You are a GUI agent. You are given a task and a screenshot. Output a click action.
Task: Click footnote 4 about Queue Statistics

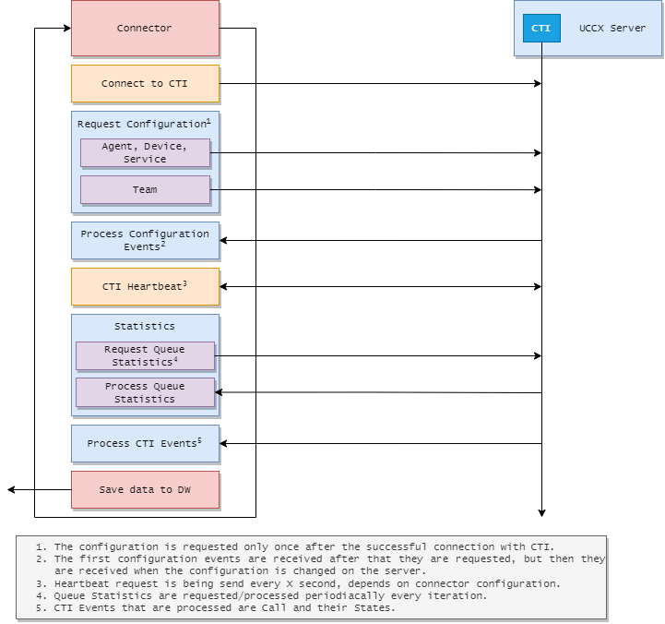(261, 596)
